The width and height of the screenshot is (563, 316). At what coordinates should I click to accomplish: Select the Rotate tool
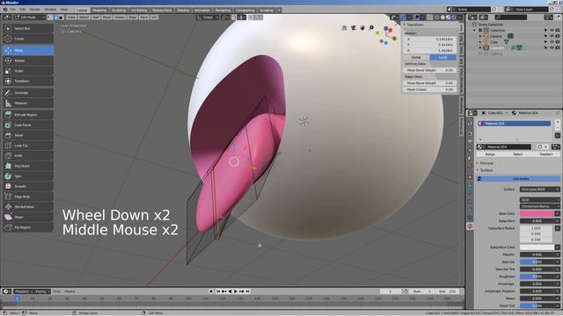pyautogui.click(x=28, y=61)
